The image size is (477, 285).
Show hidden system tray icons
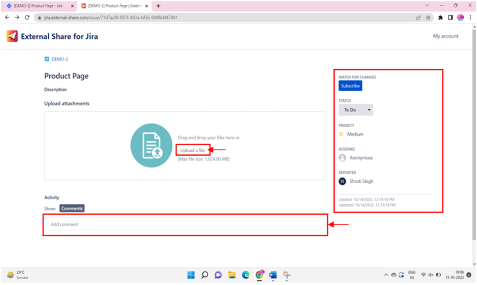tap(386, 275)
